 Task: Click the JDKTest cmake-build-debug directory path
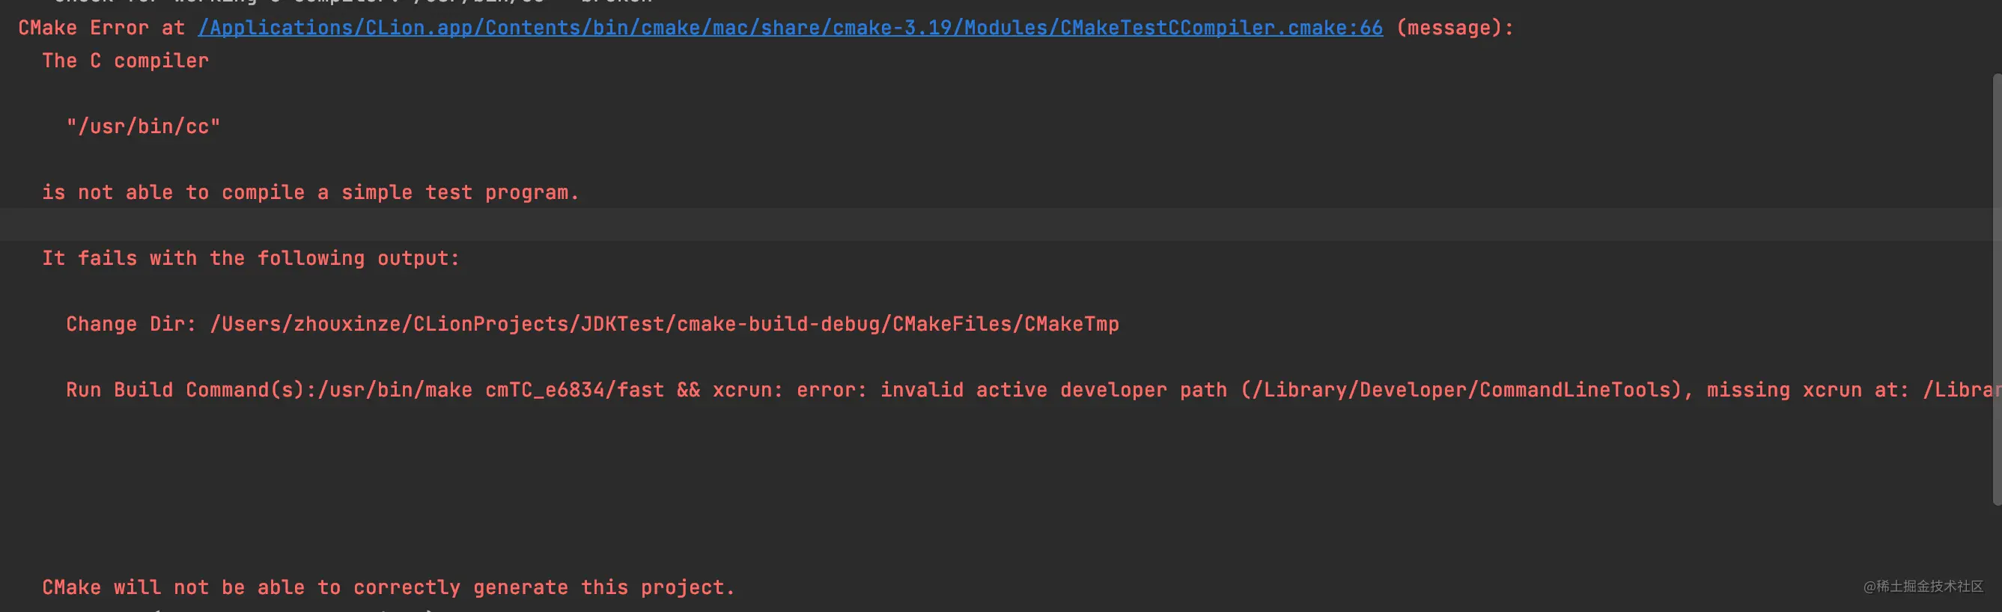tap(665, 324)
